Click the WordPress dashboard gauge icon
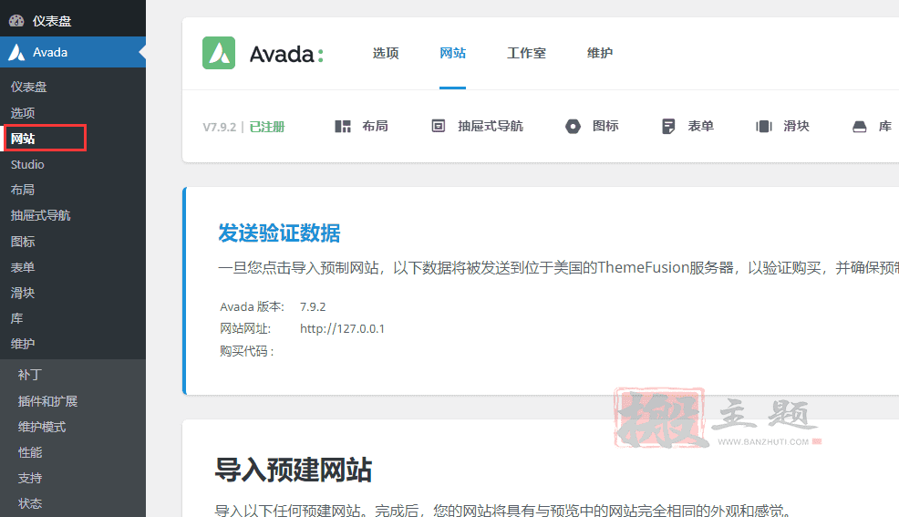 pos(16,21)
